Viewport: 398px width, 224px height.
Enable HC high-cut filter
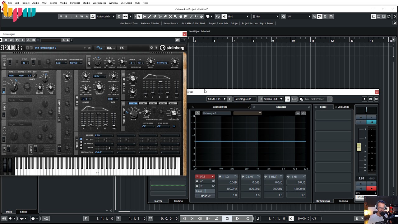pyautogui.click(x=197, y=181)
